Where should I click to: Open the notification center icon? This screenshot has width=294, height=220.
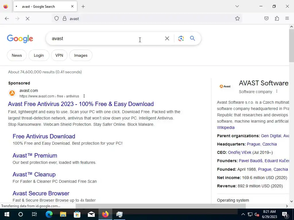pyautogui.click(x=285, y=214)
